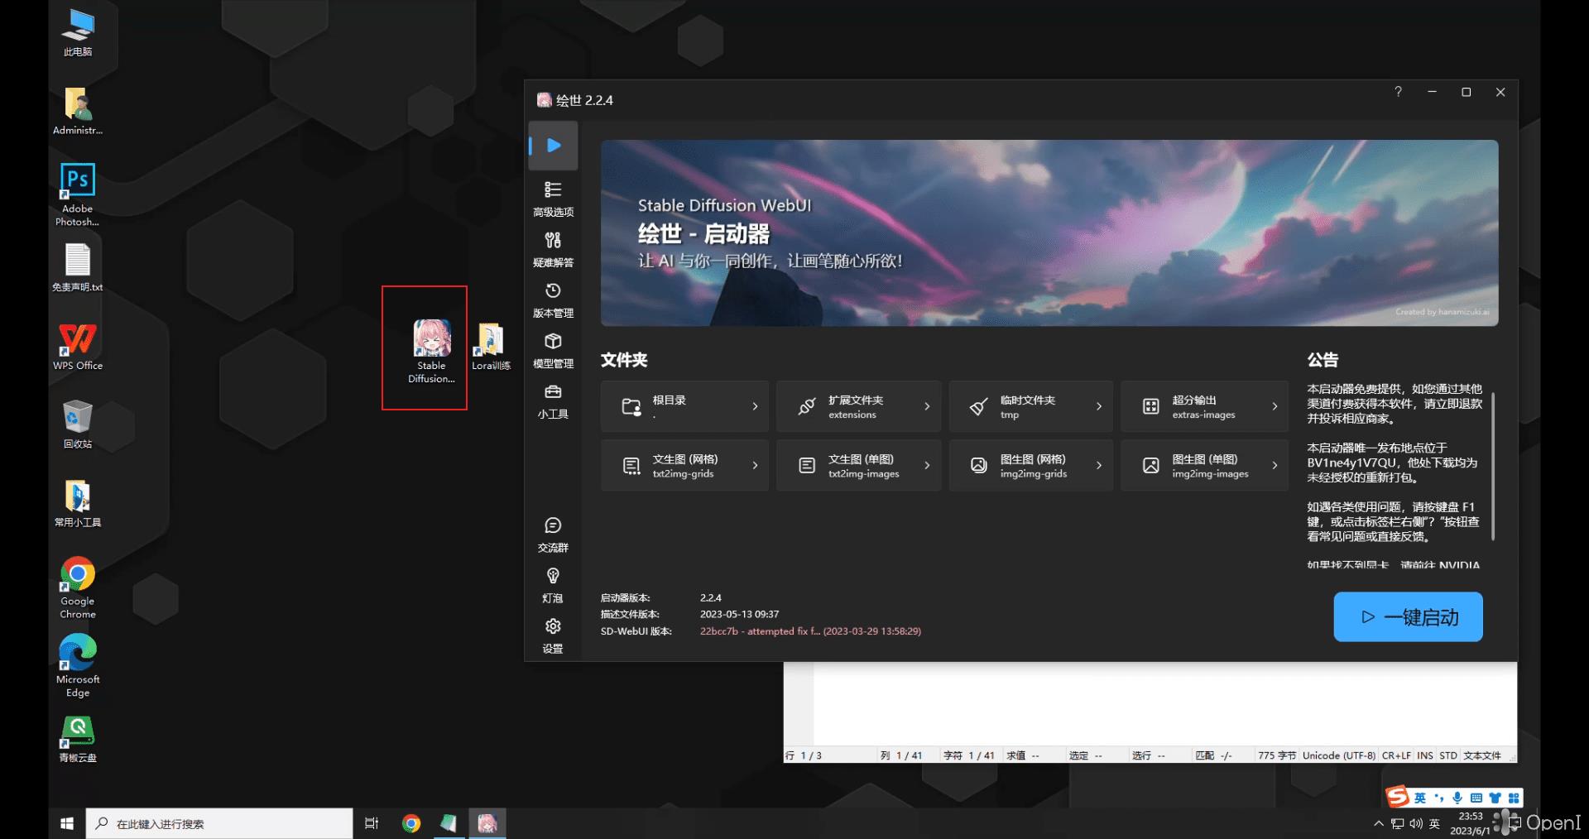Open 文生图 (网格) txt2img-grids folder

point(684,466)
